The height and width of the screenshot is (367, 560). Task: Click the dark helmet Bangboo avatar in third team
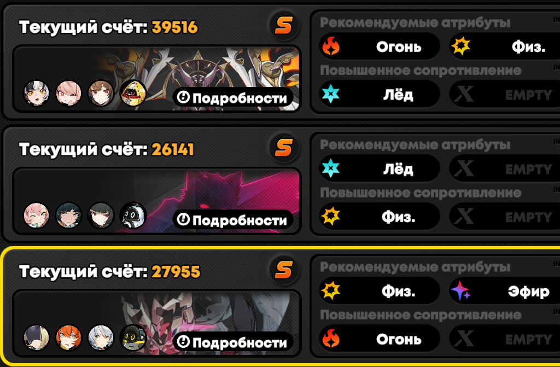(x=133, y=337)
